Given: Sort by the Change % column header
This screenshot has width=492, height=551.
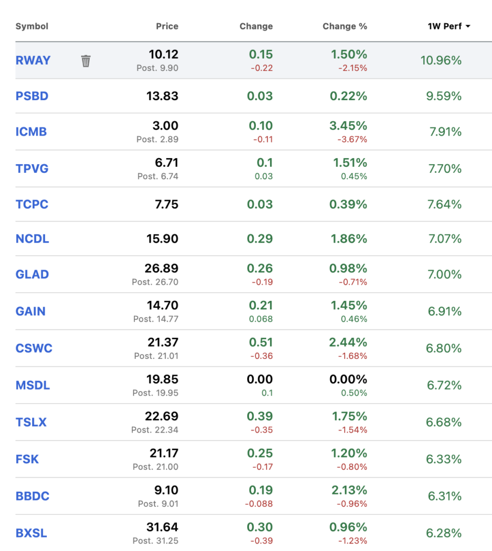Looking at the screenshot, I should [345, 26].
